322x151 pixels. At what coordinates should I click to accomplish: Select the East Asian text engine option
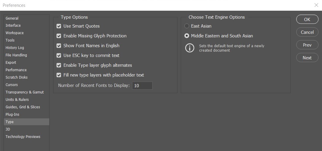coord(187,26)
